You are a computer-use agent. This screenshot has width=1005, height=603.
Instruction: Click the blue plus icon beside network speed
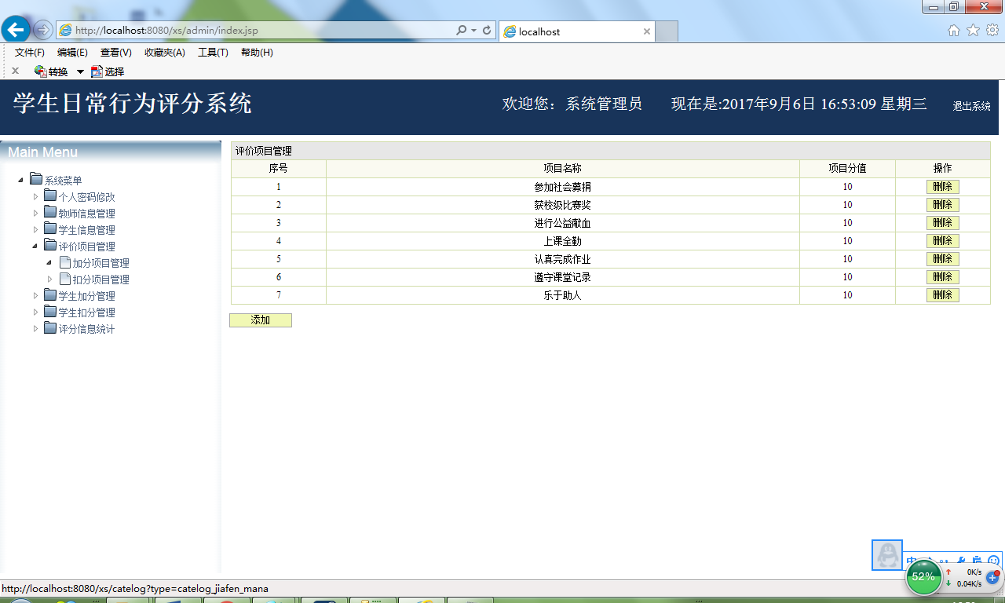point(993,577)
